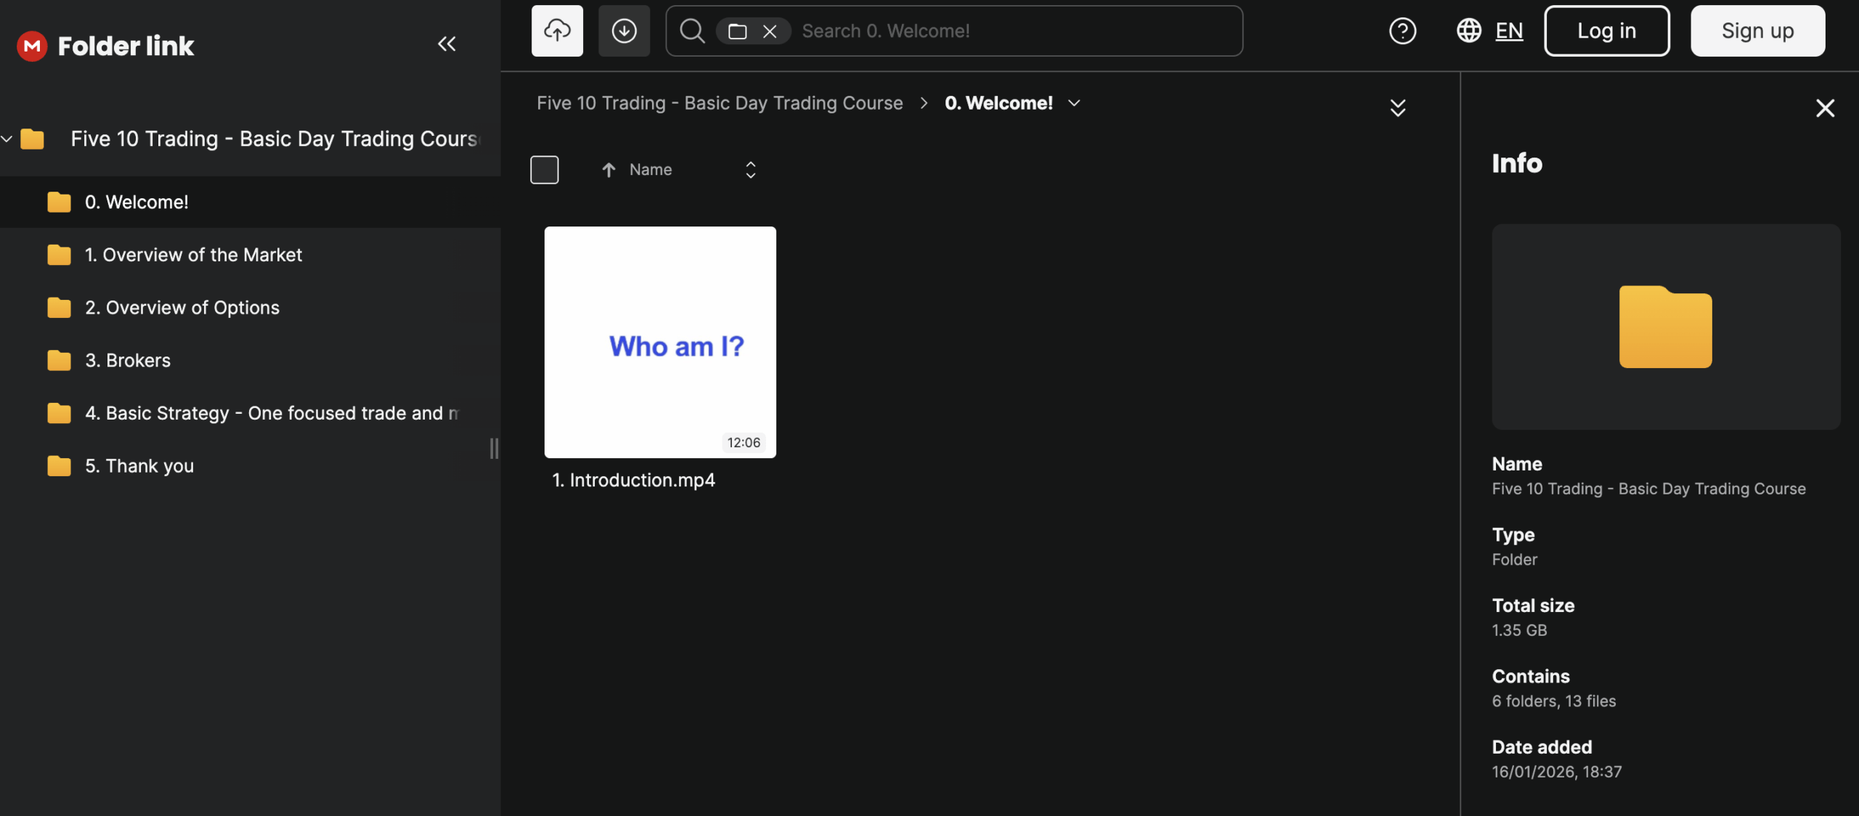Tick the select-all checkbox
The image size is (1859, 816).
pos(544,170)
